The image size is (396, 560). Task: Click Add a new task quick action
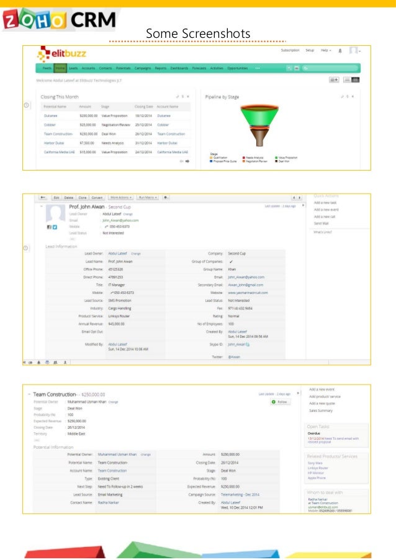[325, 203]
